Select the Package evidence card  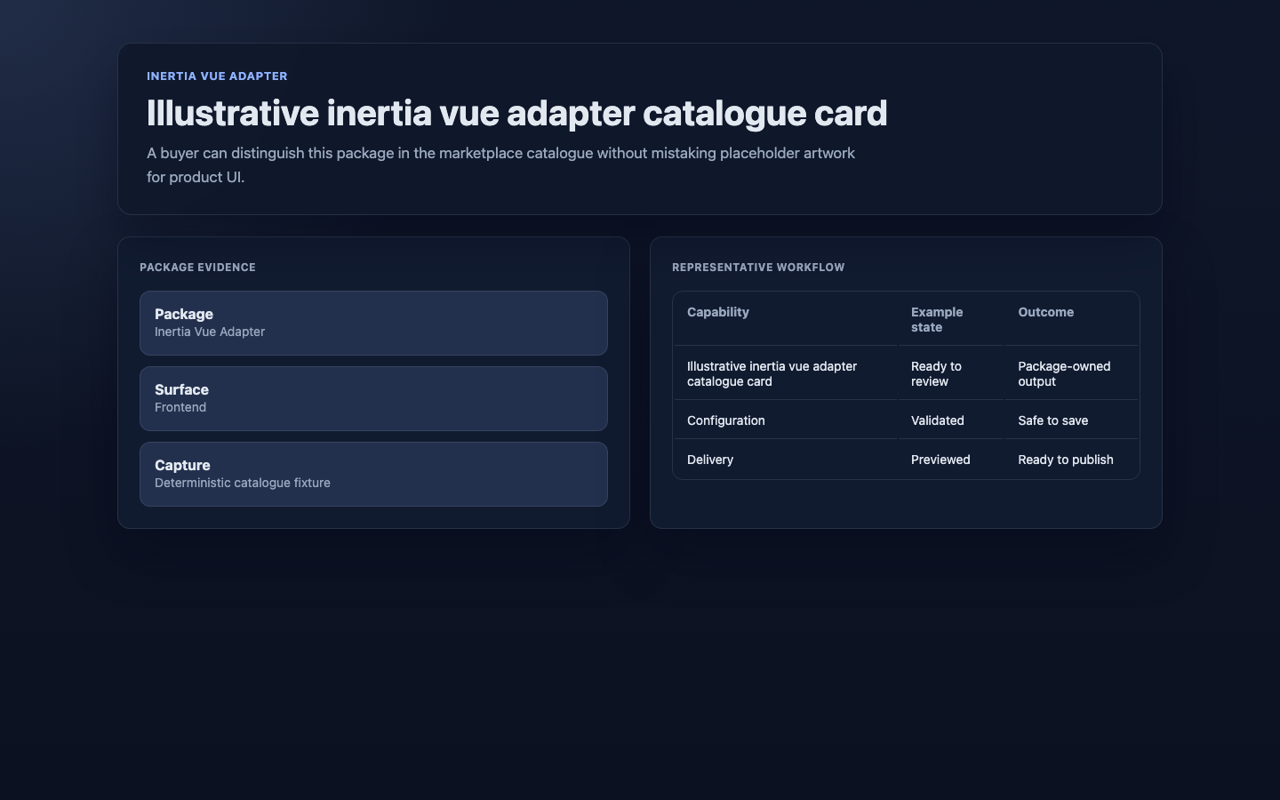373,323
